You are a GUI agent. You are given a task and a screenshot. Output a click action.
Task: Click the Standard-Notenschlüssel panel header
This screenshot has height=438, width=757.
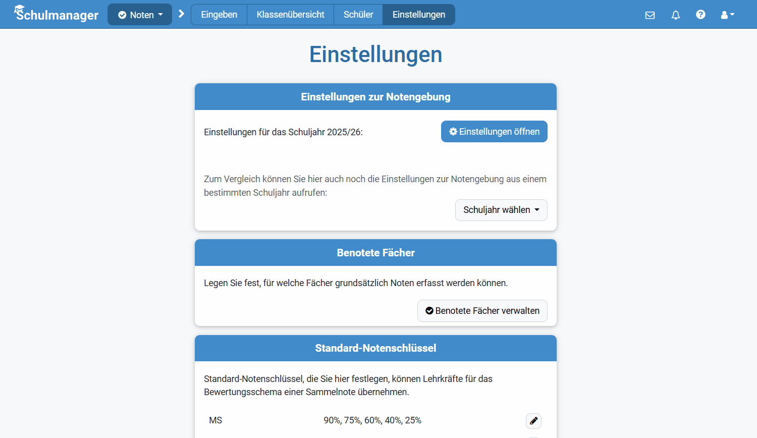(375, 348)
